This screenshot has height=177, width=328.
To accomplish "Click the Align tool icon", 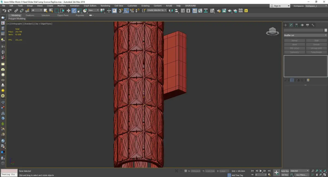I will coord(176,11).
